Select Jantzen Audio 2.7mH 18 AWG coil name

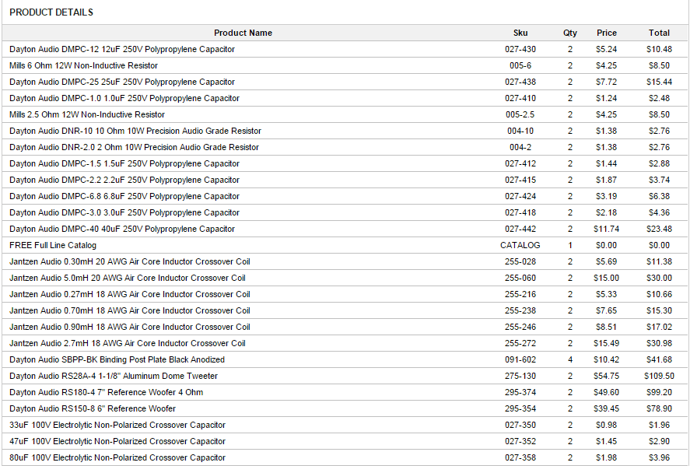pos(127,343)
